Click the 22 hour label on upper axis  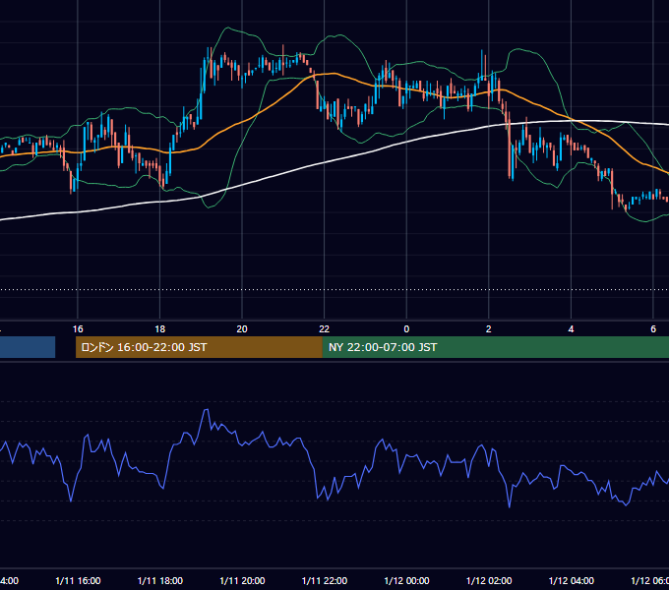[x=325, y=329]
